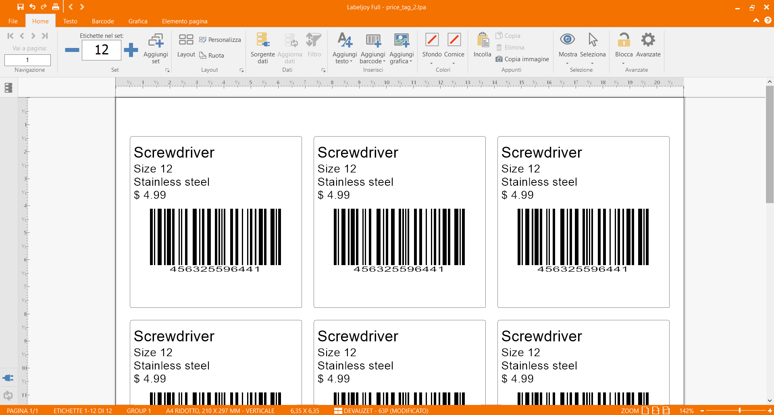Click the previous page arrow in Navigazione

pyautogui.click(x=22, y=36)
